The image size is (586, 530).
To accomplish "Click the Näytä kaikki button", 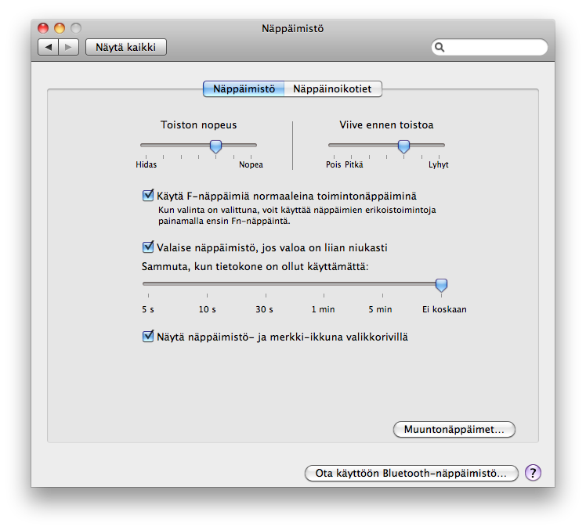I will [126, 47].
